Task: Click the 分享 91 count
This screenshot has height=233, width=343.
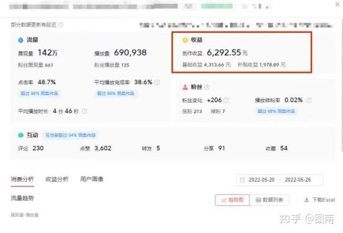Action: click(x=214, y=148)
